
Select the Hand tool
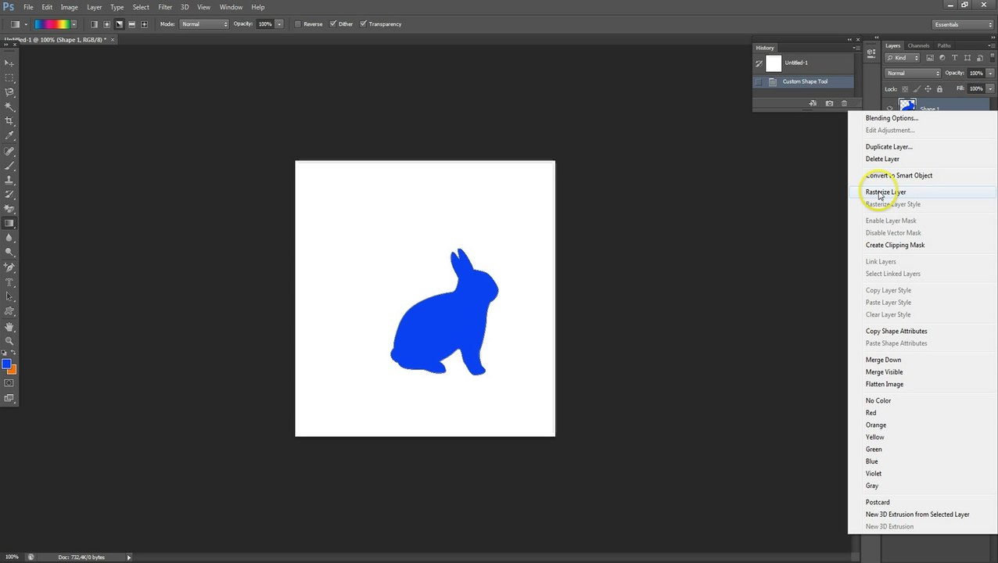click(9, 326)
